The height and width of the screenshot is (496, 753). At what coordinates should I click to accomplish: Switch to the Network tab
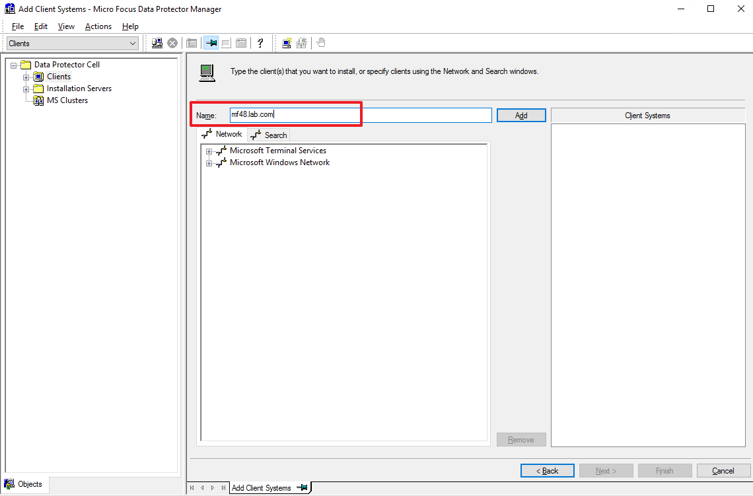(222, 134)
